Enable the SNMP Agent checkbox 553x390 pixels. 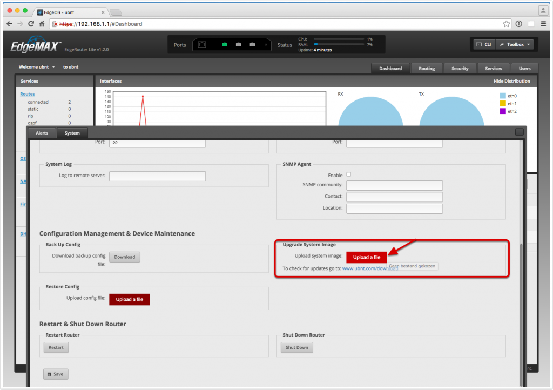click(348, 174)
